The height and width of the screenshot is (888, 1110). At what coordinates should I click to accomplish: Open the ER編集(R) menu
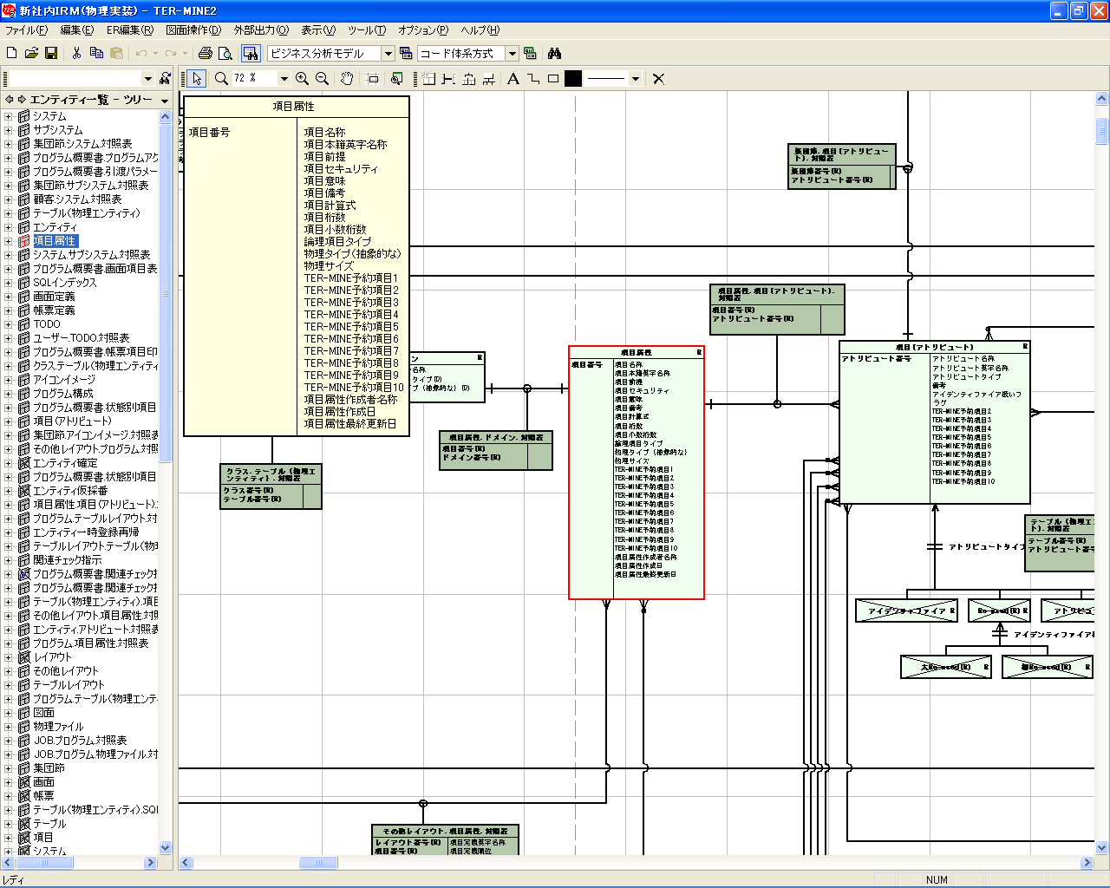[130, 30]
